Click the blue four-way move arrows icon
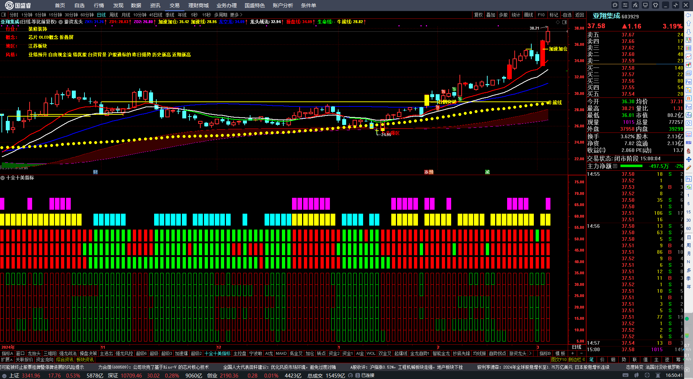The image size is (693, 379). pyautogui.click(x=689, y=159)
